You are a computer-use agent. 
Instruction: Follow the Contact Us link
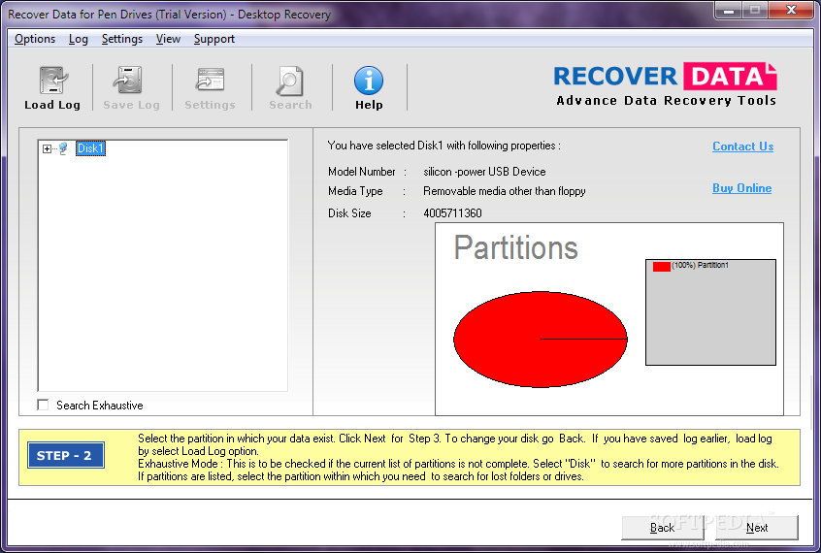[x=742, y=146]
